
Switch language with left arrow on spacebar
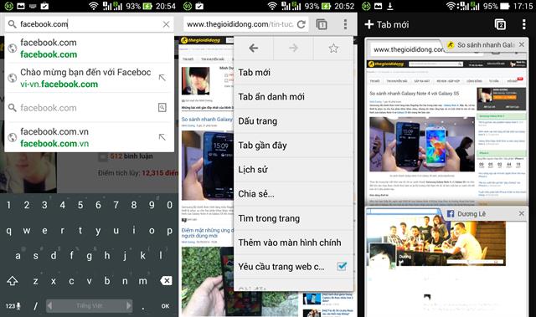coord(50,305)
